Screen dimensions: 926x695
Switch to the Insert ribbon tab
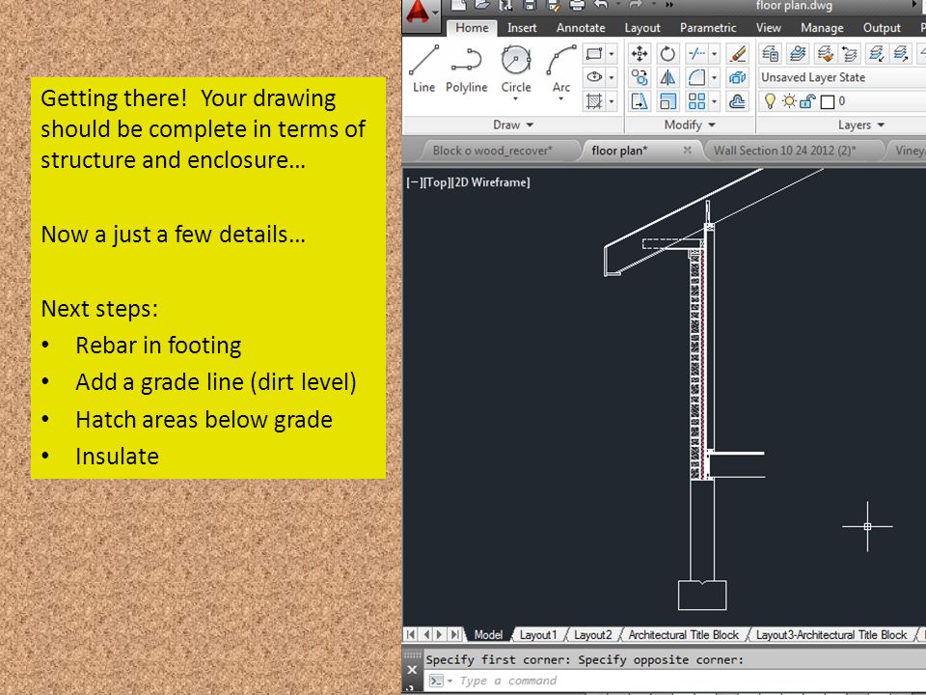click(x=522, y=28)
